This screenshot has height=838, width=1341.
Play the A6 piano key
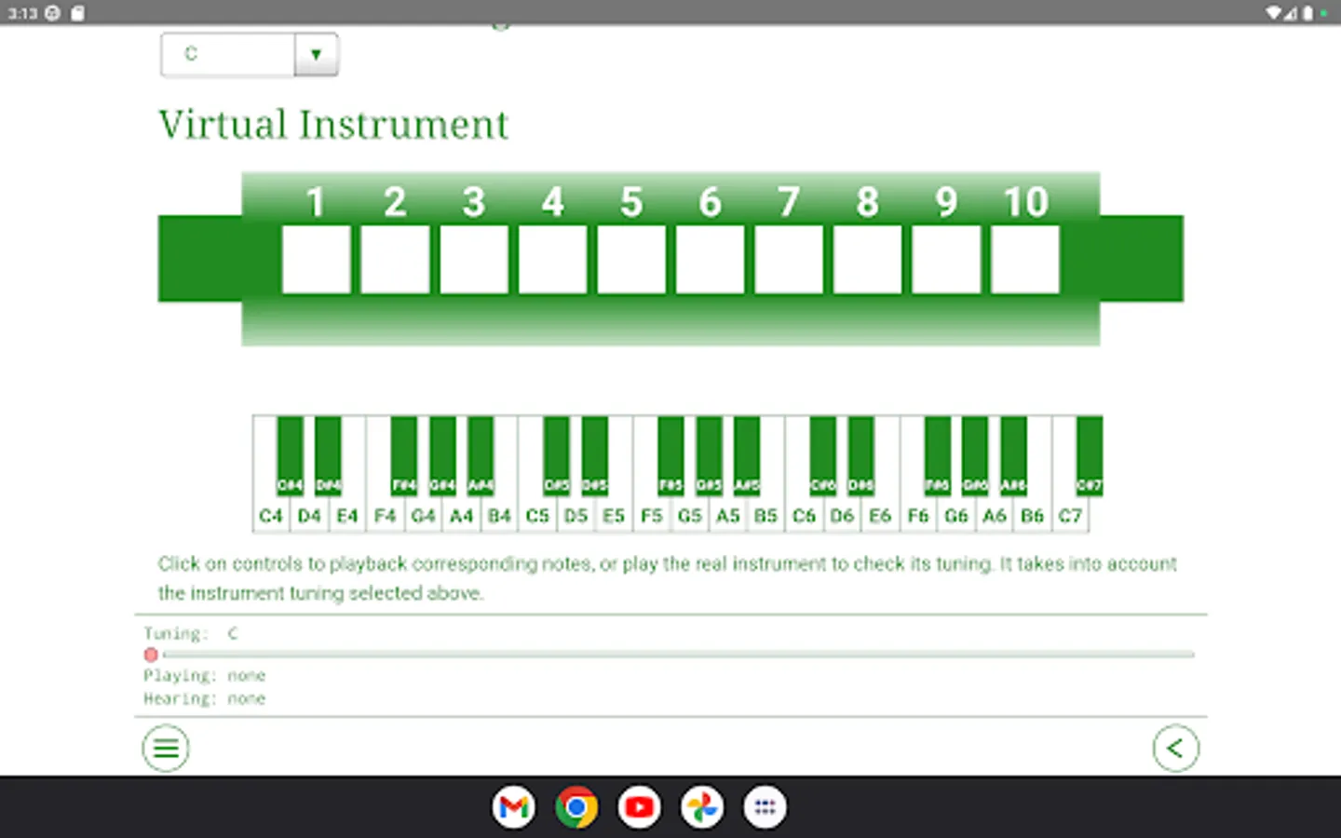pyautogui.click(x=995, y=515)
